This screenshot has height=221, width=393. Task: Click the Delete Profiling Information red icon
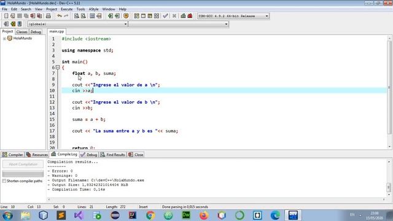click(x=190, y=16)
